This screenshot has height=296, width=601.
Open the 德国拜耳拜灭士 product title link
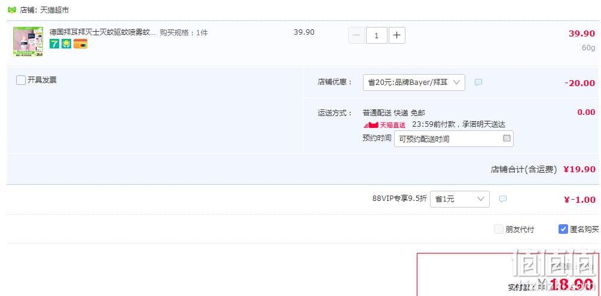103,32
